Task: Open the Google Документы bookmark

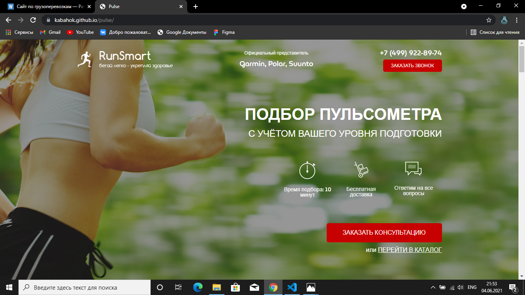Action: (182, 32)
